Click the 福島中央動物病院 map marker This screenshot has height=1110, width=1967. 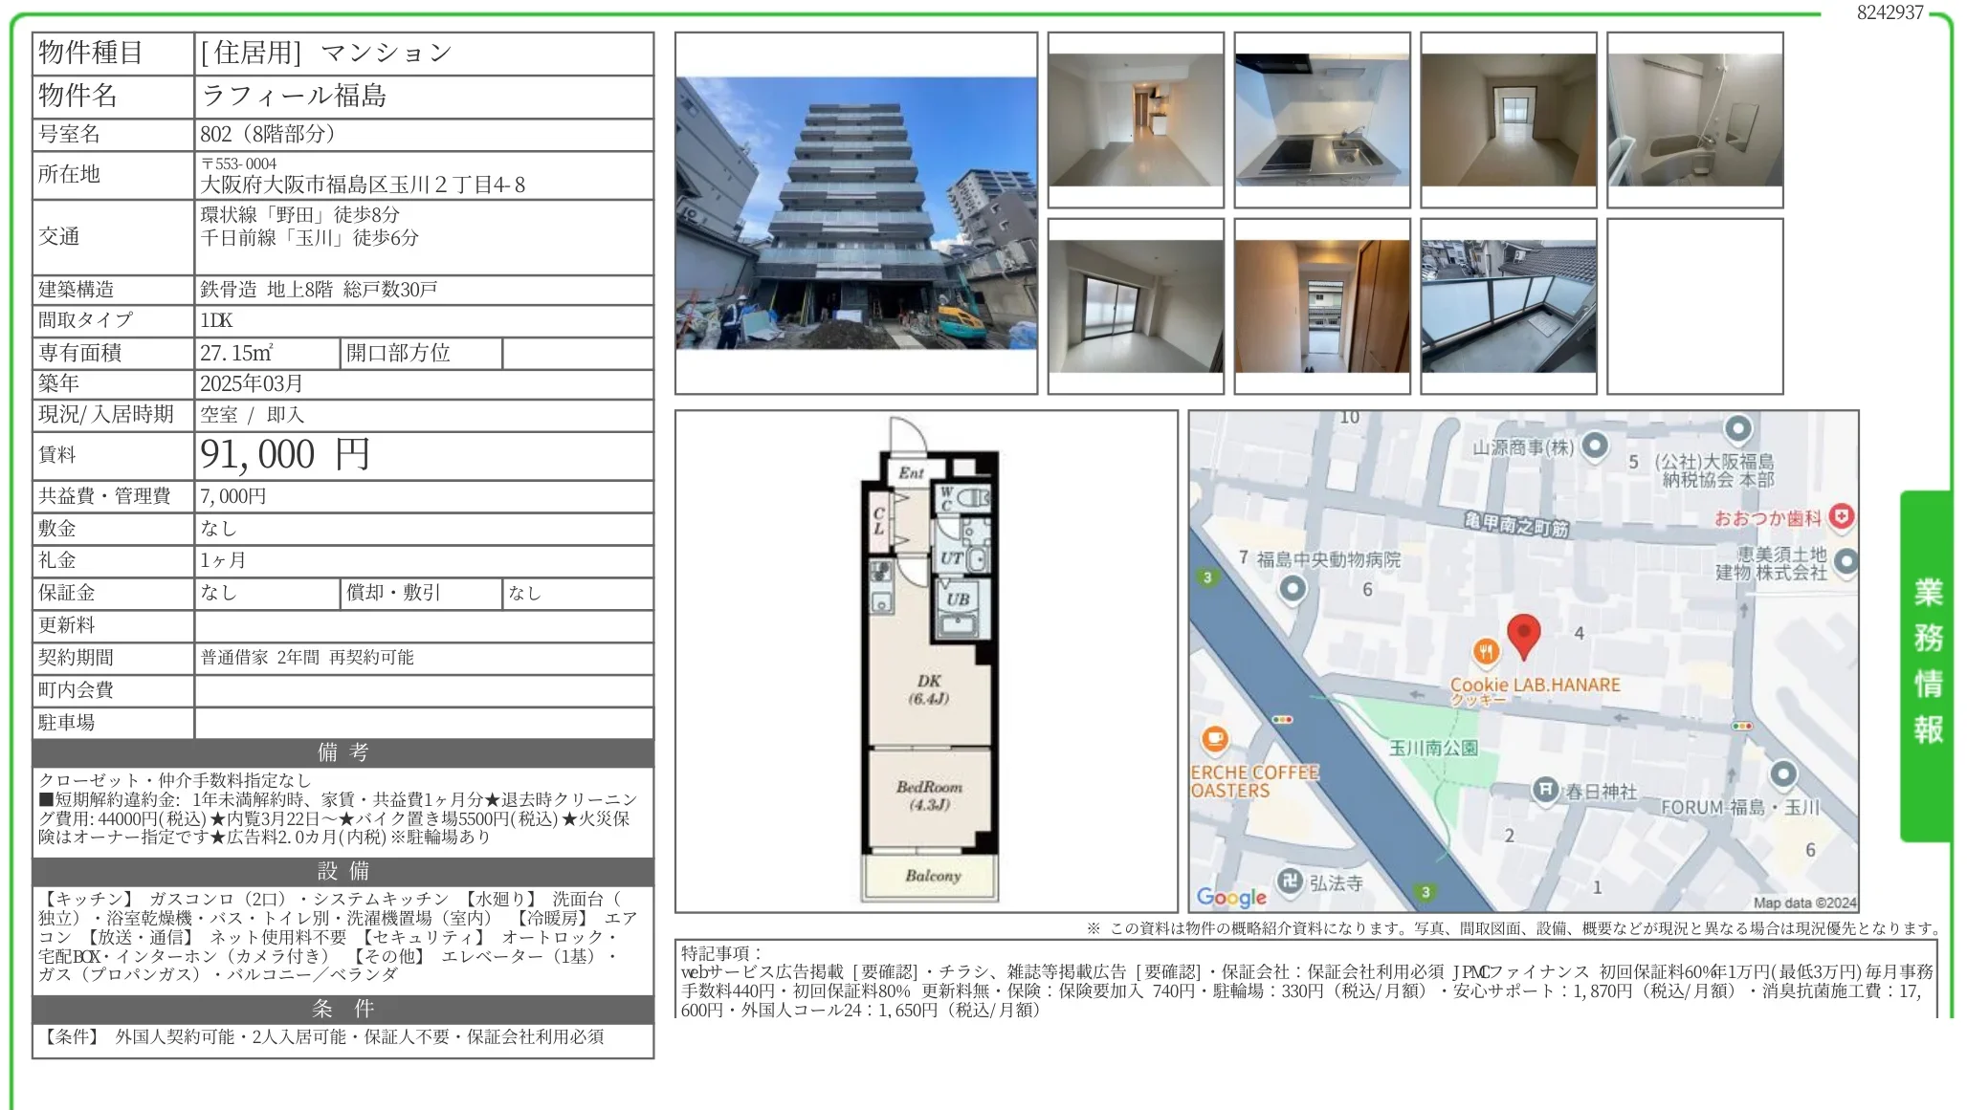coord(1293,587)
